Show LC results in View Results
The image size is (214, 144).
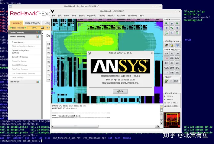click(177, 63)
